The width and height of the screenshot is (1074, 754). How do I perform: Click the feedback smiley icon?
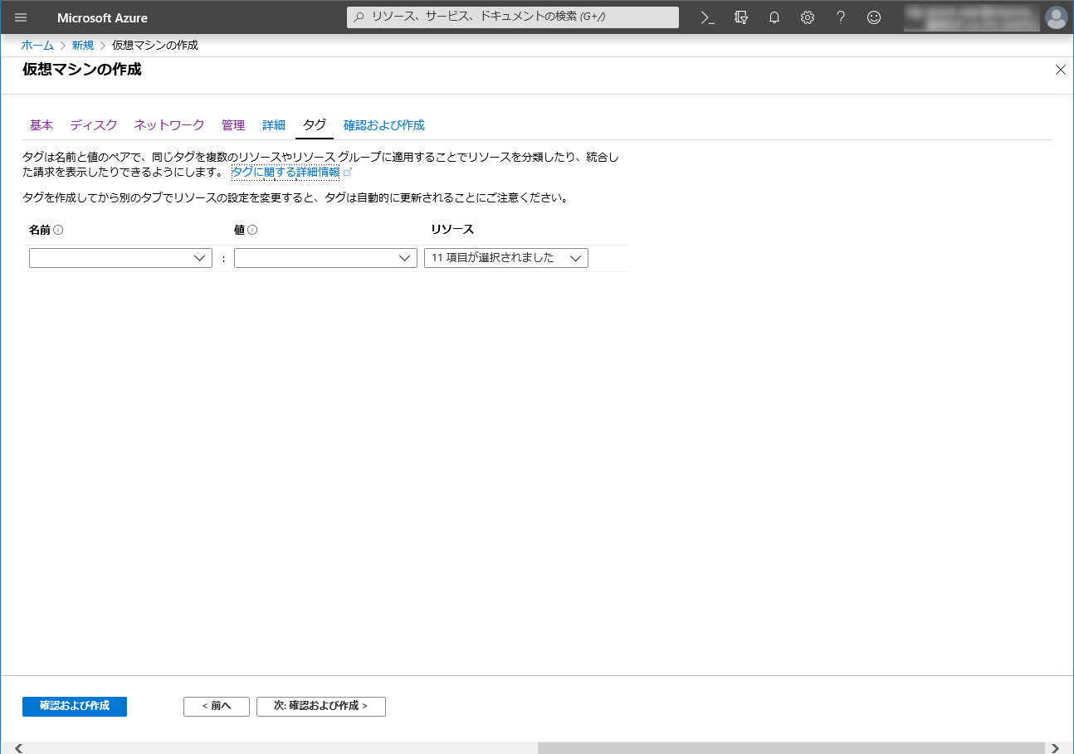click(874, 17)
